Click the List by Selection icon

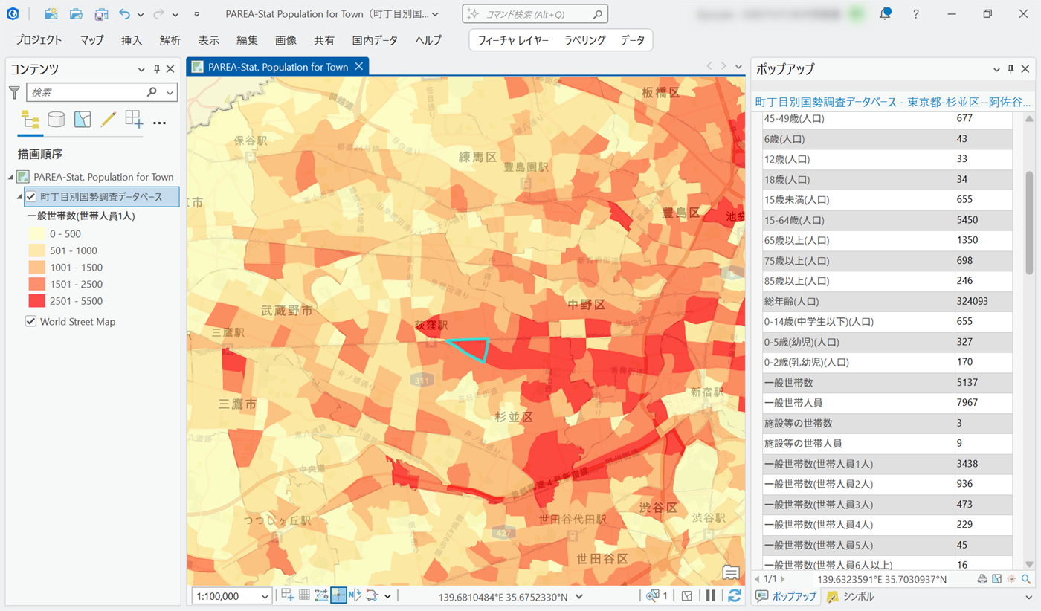[x=82, y=120]
